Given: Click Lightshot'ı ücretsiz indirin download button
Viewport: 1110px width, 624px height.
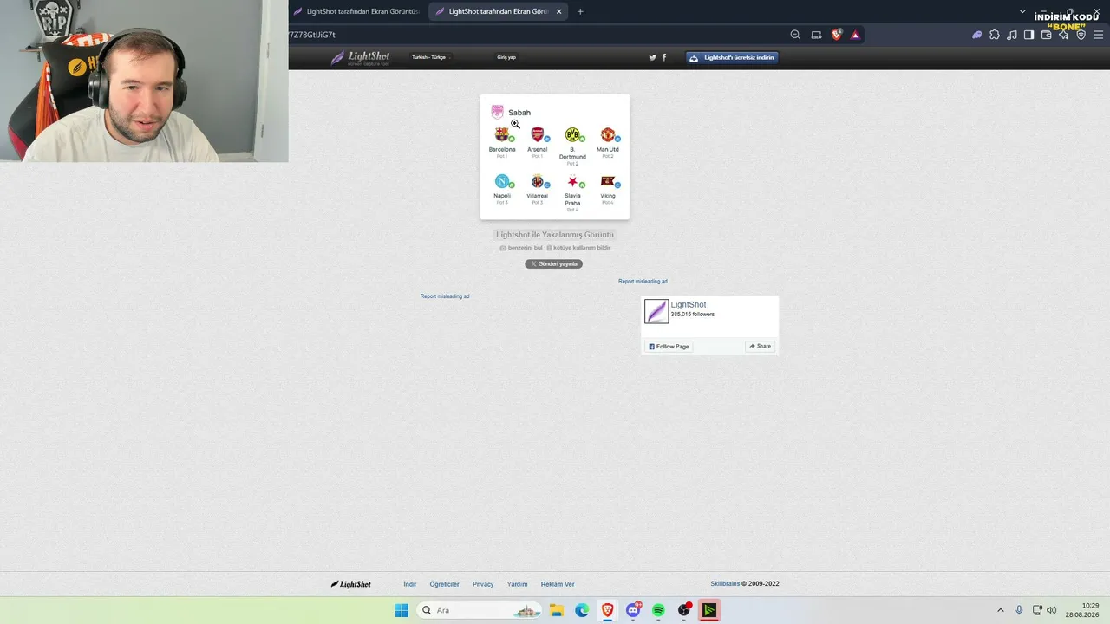Looking at the screenshot, I should coord(733,57).
